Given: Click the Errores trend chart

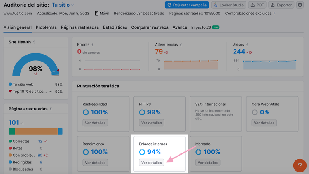Looking at the screenshot, I should pyautogui.click(x=110, y=65).
